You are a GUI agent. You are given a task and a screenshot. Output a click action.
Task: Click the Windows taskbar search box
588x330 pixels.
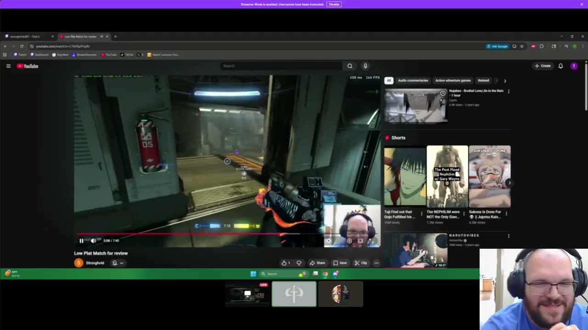(x=283, y=274)
